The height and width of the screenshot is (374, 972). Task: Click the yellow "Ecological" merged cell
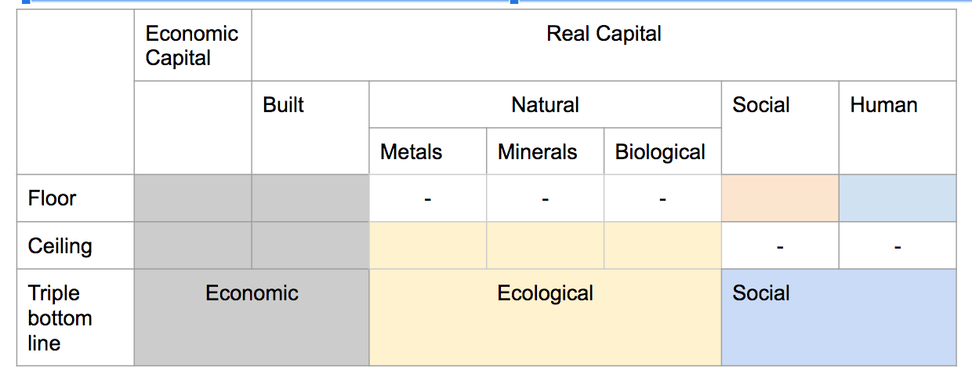[x=545, y=318]
